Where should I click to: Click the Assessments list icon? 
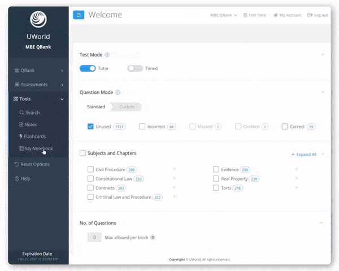17,85
